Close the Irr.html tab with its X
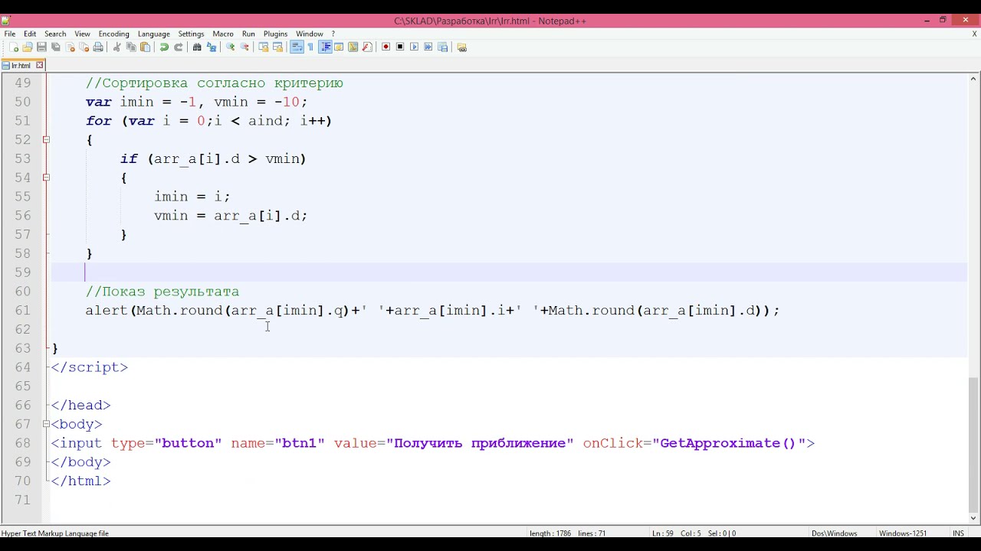The image size is (981, 551). pos(40,65)
